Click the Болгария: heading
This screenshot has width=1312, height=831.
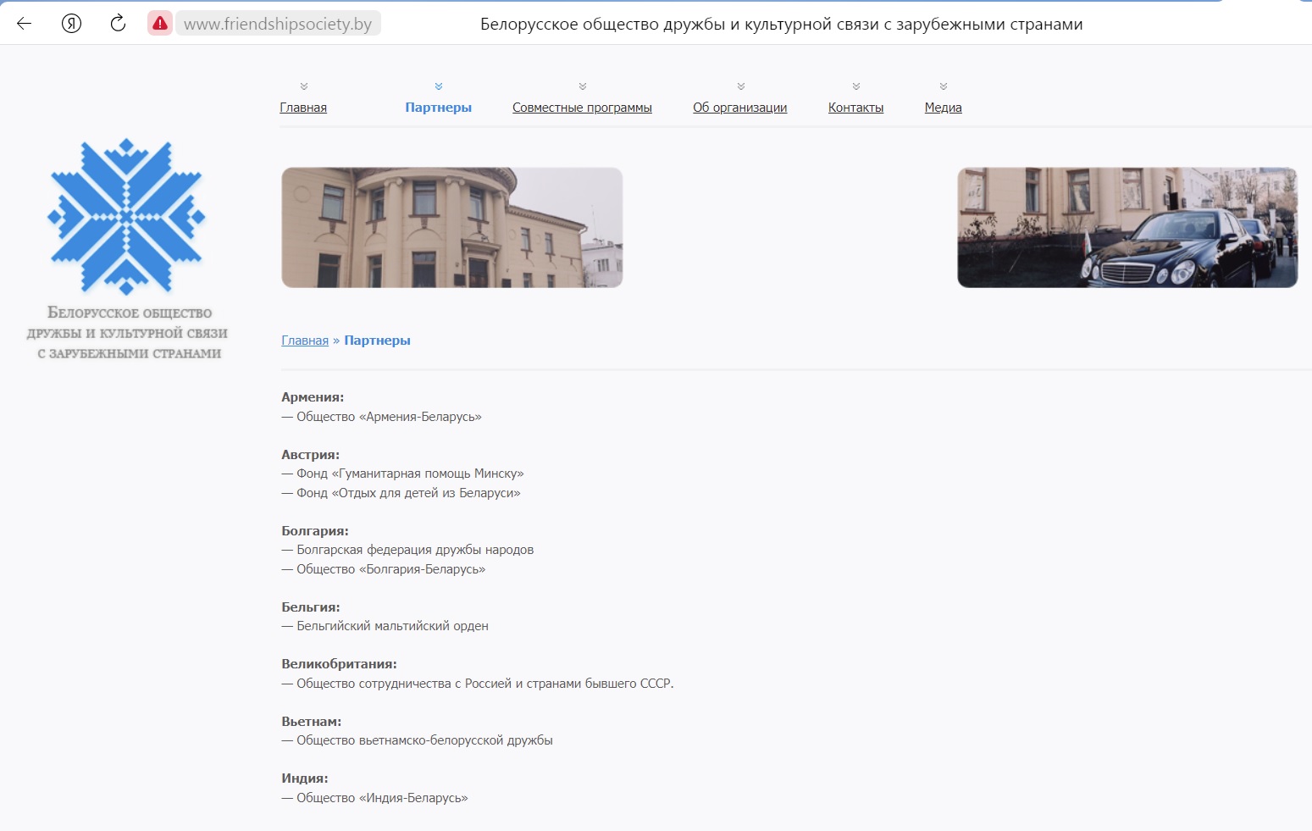[x=315, y=531]
